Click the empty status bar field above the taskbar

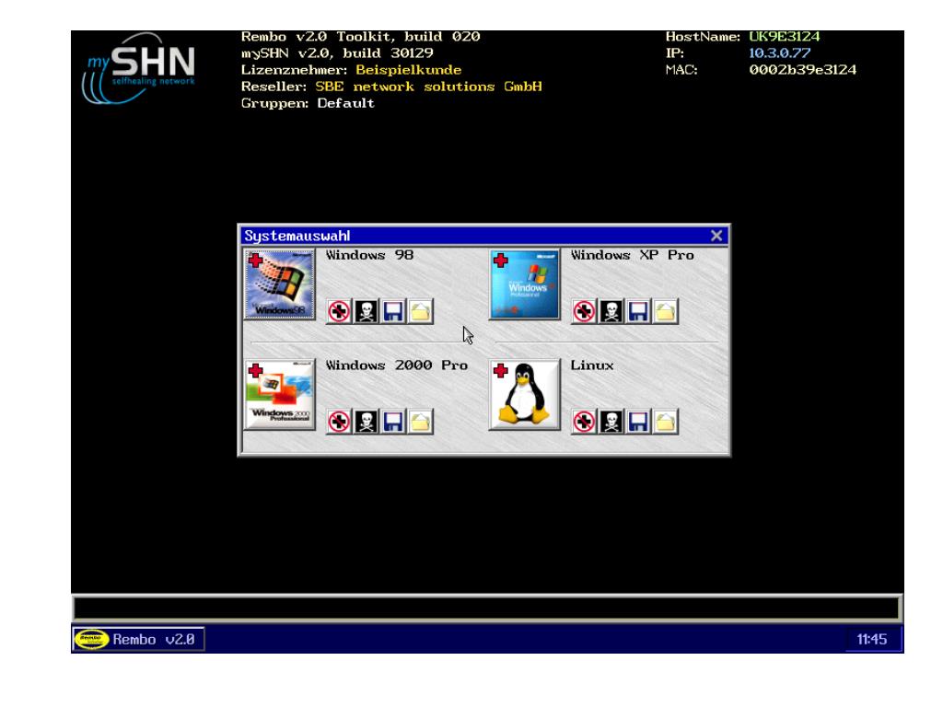tap(486, 608)
